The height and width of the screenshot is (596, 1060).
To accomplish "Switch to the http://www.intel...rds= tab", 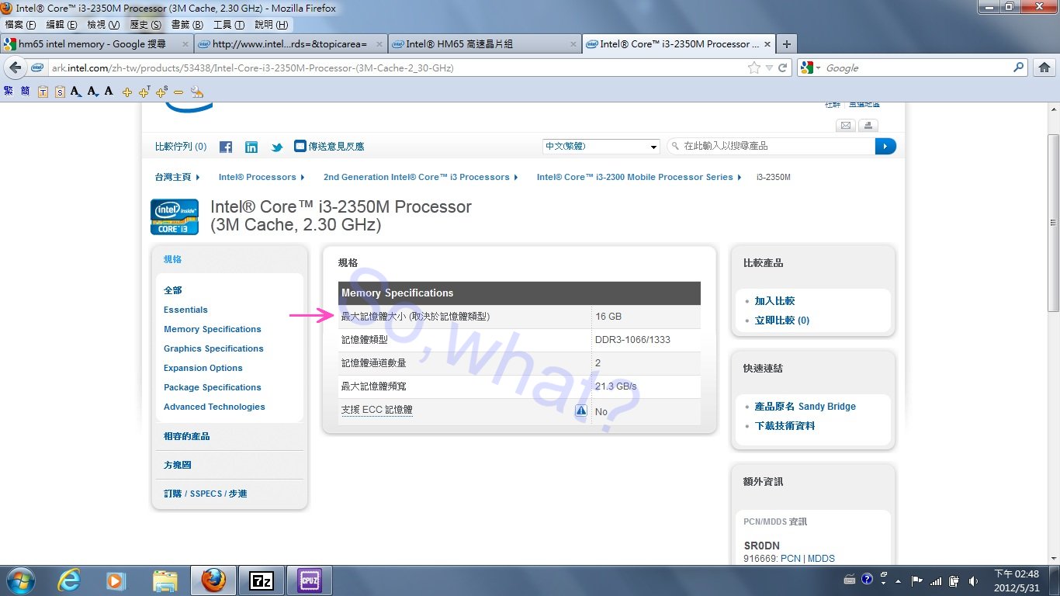I will pos(290,44).
